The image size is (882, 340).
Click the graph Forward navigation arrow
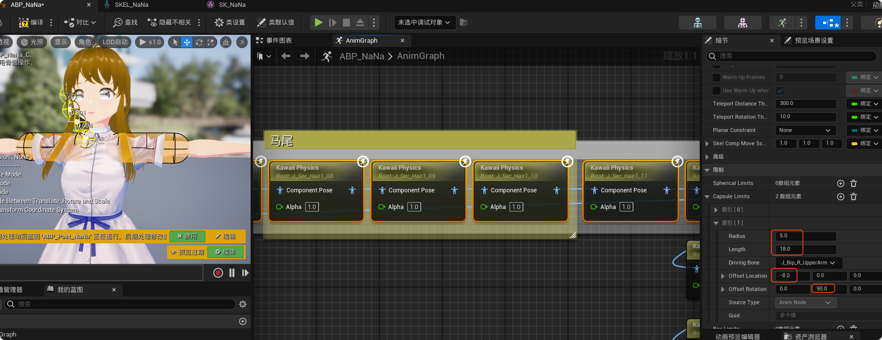click(x=305, y=56)
